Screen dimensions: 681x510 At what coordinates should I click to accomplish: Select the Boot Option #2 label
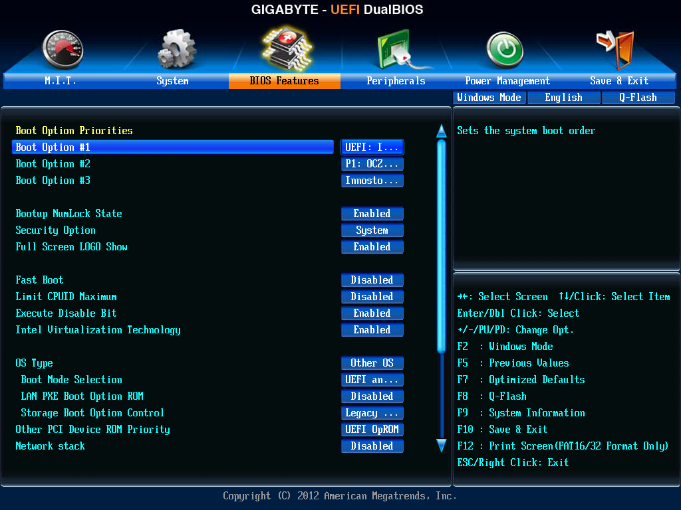[53, 164]
